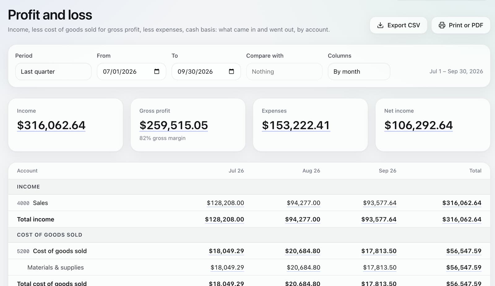Click the Sep 26 column header
495x286 pixels.
point(387,171)
